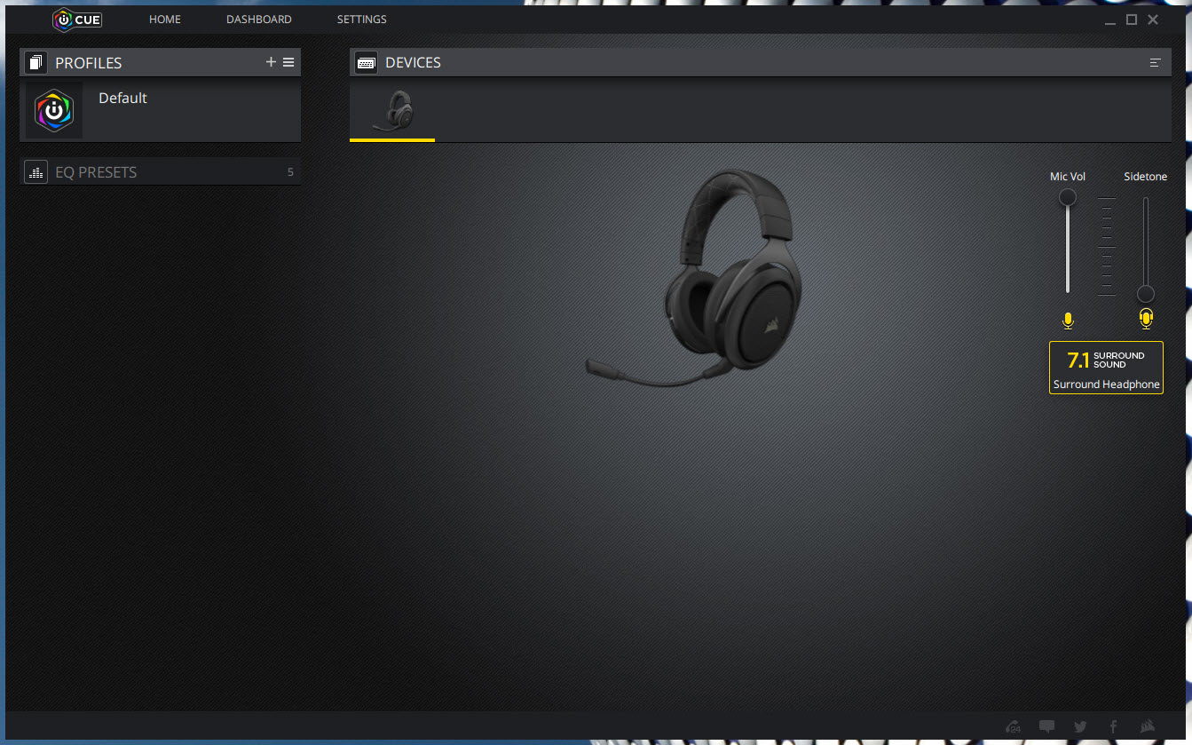Maximize the iCUE window
1192x745 pixels.
click(1132, 20)
